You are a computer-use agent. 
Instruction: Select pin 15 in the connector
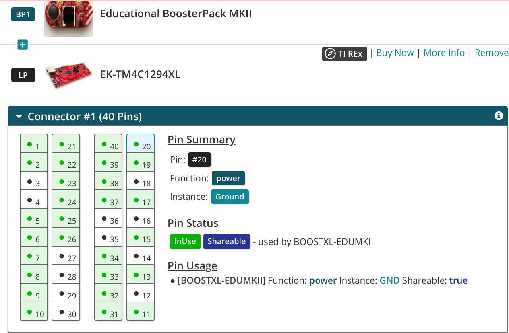141,237
